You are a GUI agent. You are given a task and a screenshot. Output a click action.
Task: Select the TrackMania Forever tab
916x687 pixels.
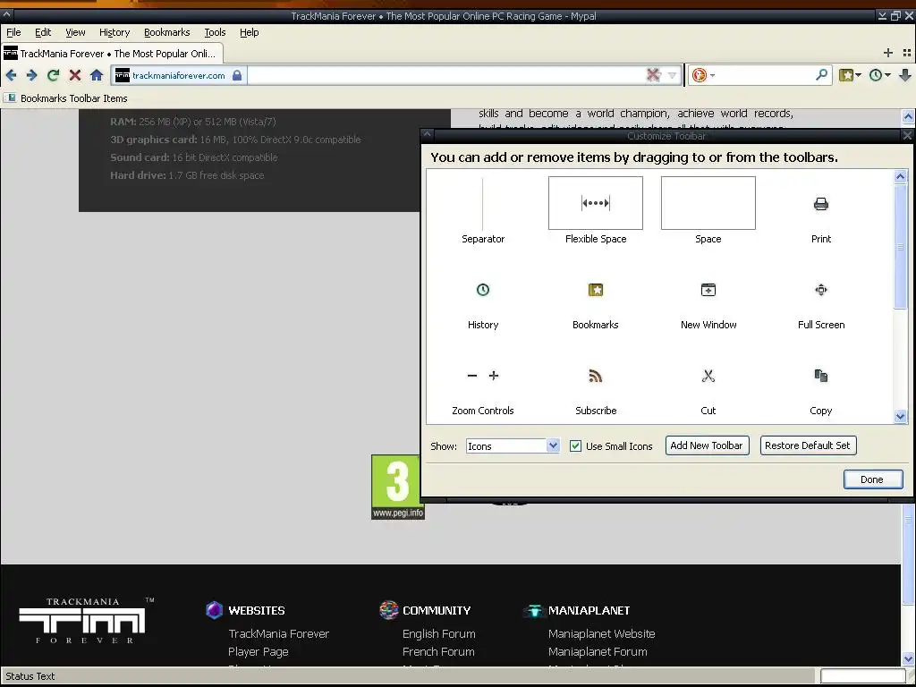click(x=112, y=54)
